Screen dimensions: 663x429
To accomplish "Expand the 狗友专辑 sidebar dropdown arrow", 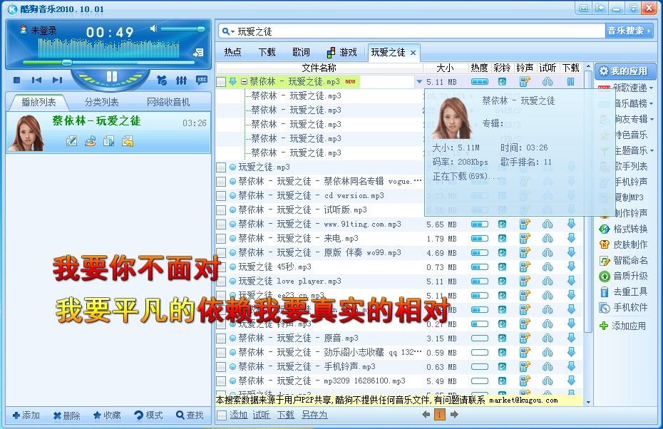I will pos(651,119).
